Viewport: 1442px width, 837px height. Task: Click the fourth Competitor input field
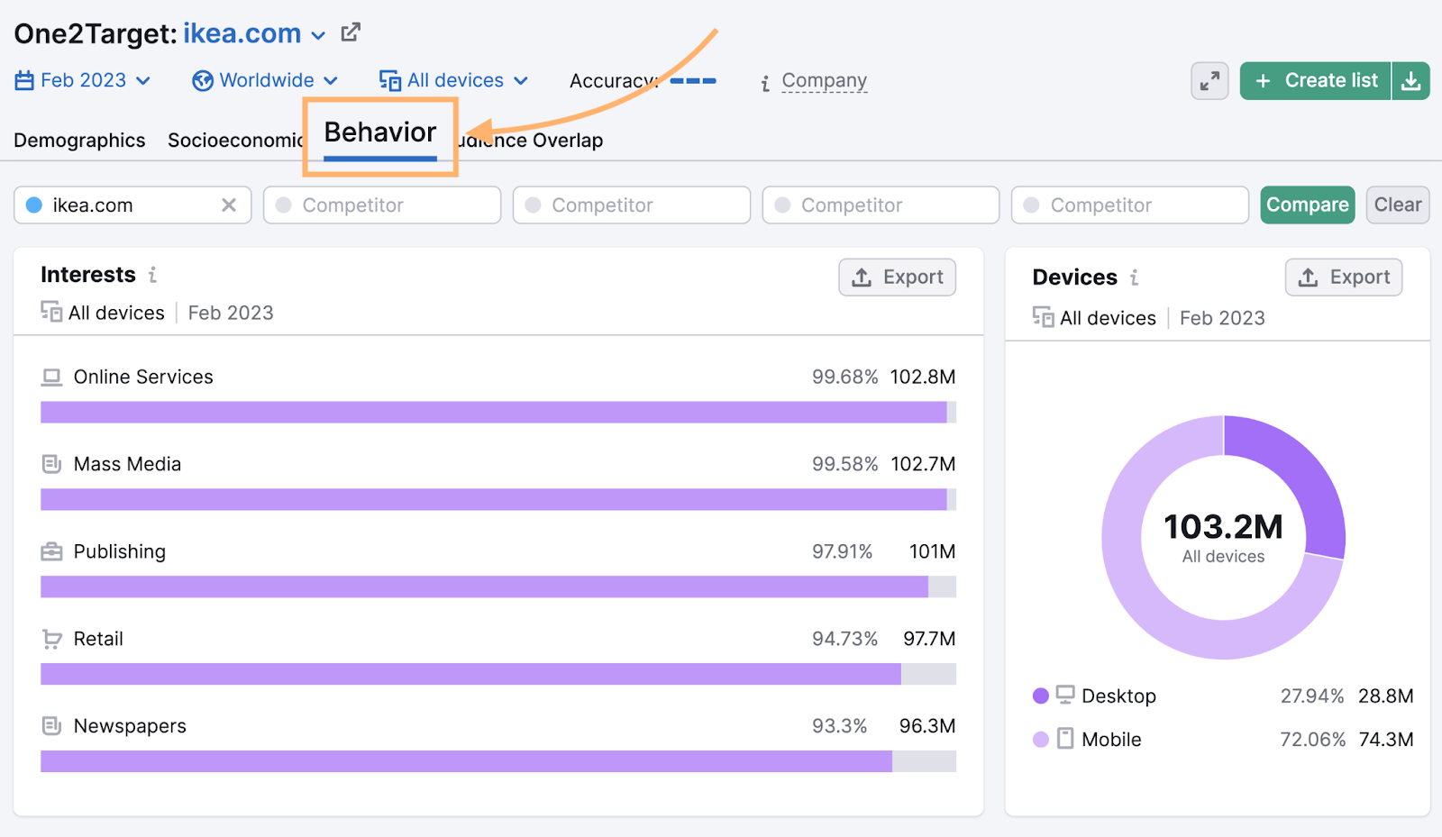click(x=1130, y=205)
